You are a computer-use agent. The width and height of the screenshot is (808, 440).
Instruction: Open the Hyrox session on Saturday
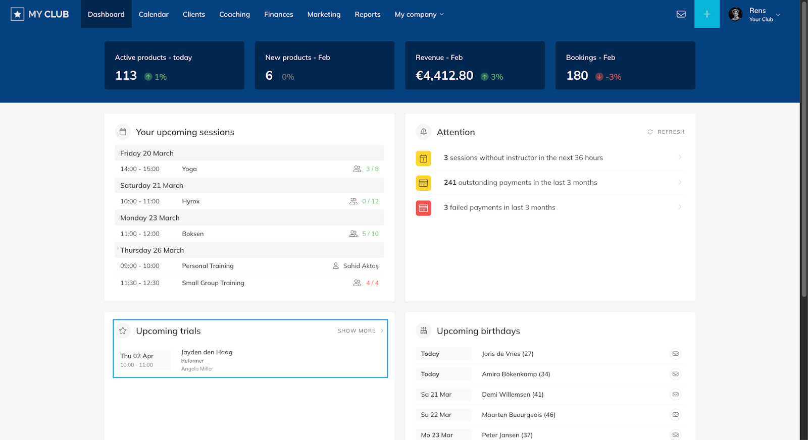(x=191, y=201)
